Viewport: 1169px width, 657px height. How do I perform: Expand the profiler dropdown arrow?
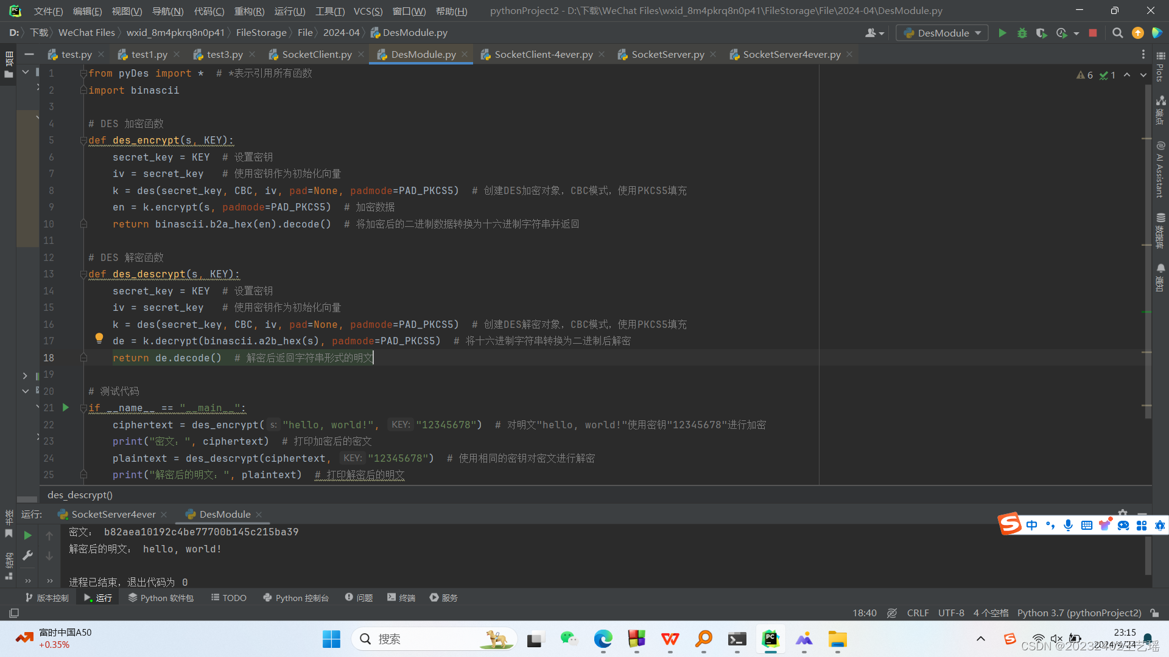(x=1076, y=33)
